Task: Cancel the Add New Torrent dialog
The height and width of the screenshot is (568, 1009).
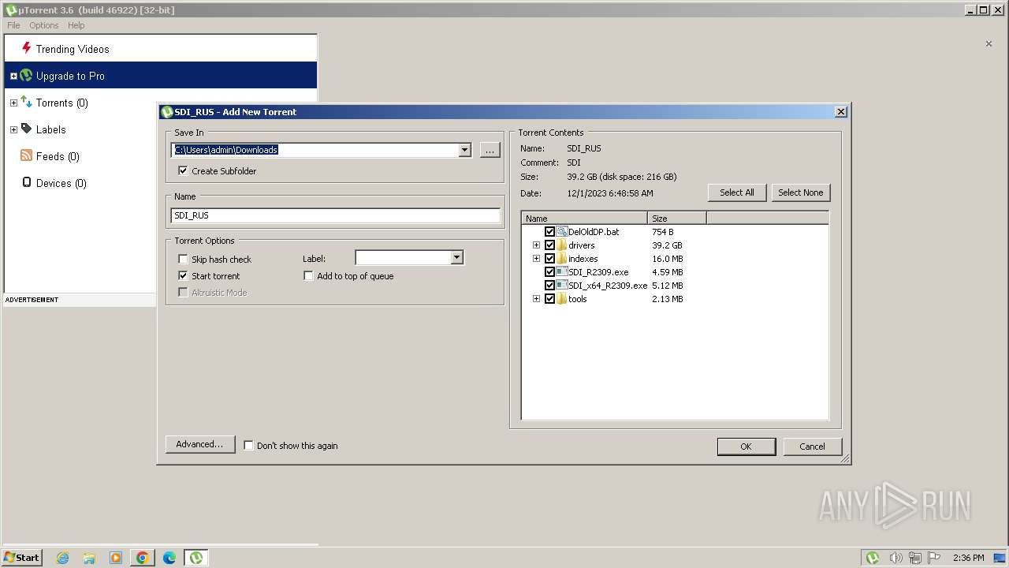Action: tap(812, 447)
